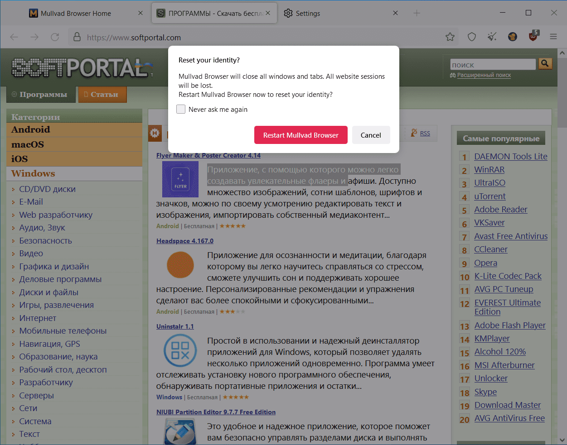Cancel the reset identity dialog

(x=371, y=135)
